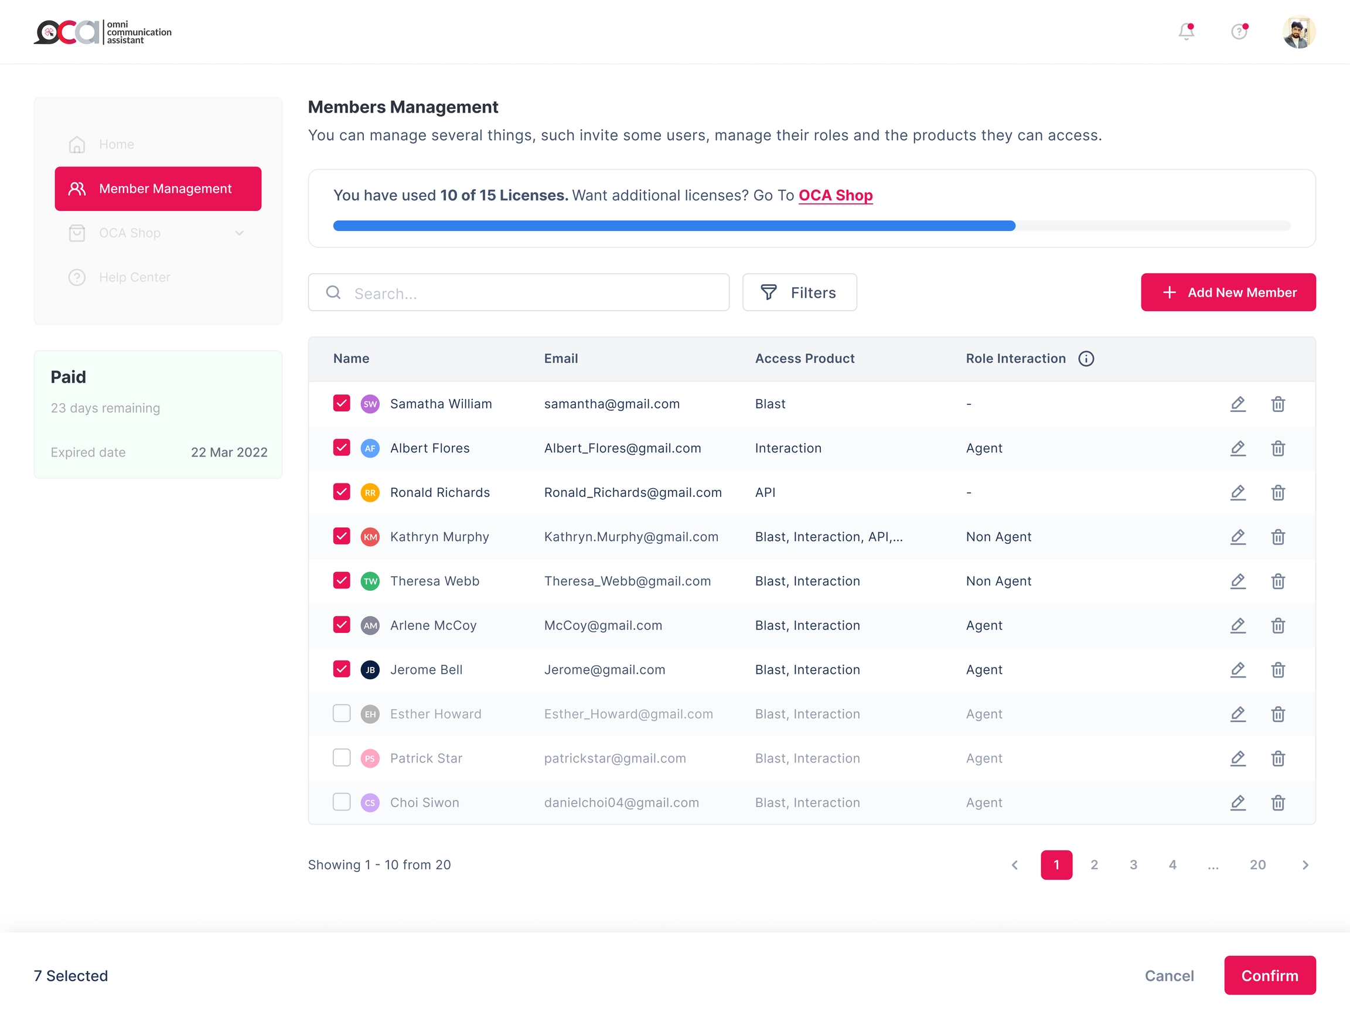The height and width of the screenshot is (1018, 1350).
Task: Check the Esther Howard checkbox
Action: click(342, 714)
